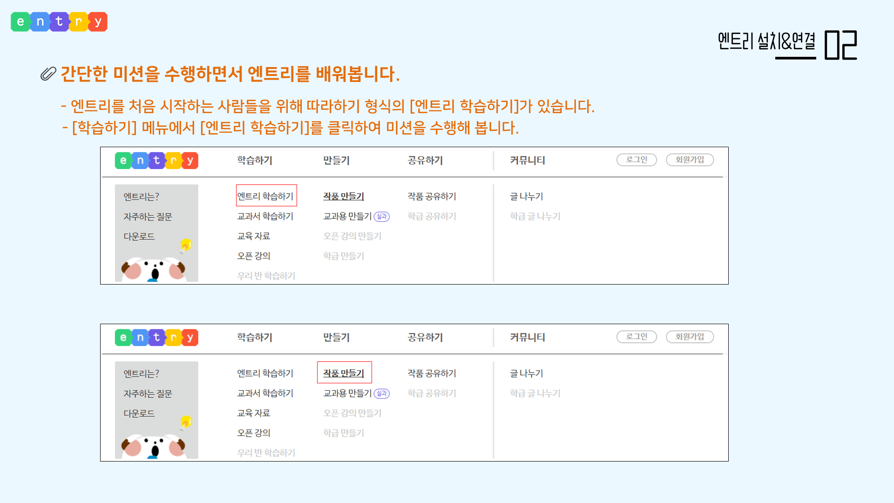Select 작품 공유하기 in lower screenshot
Screen dimensions: 894x503
coord(432,373)
